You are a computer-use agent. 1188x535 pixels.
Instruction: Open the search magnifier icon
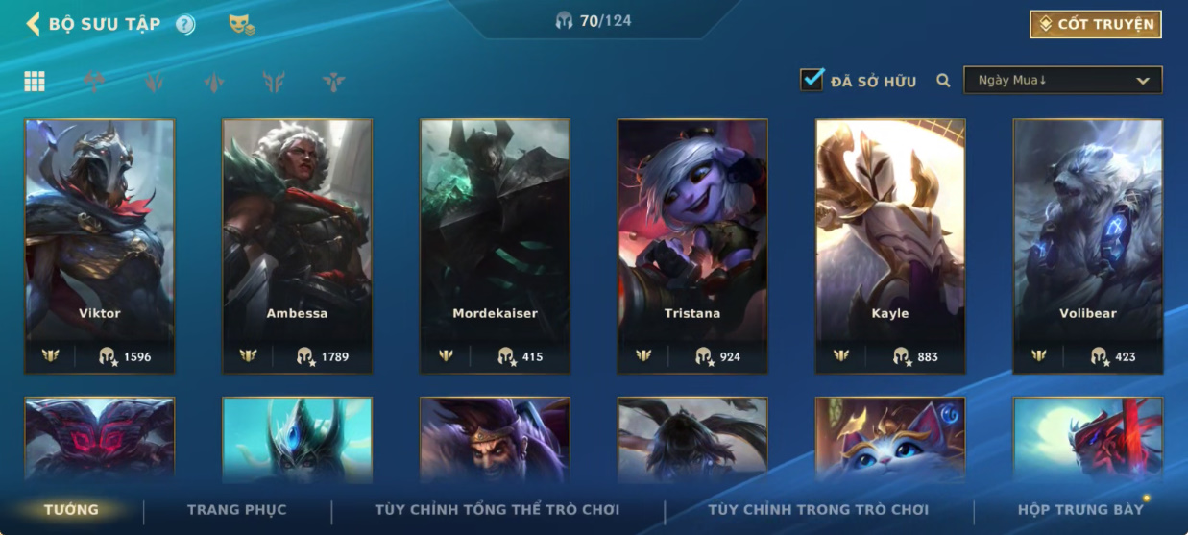point(943,81)
